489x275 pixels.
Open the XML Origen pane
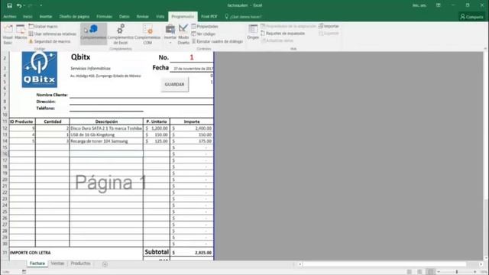click(x=253, y=32)
